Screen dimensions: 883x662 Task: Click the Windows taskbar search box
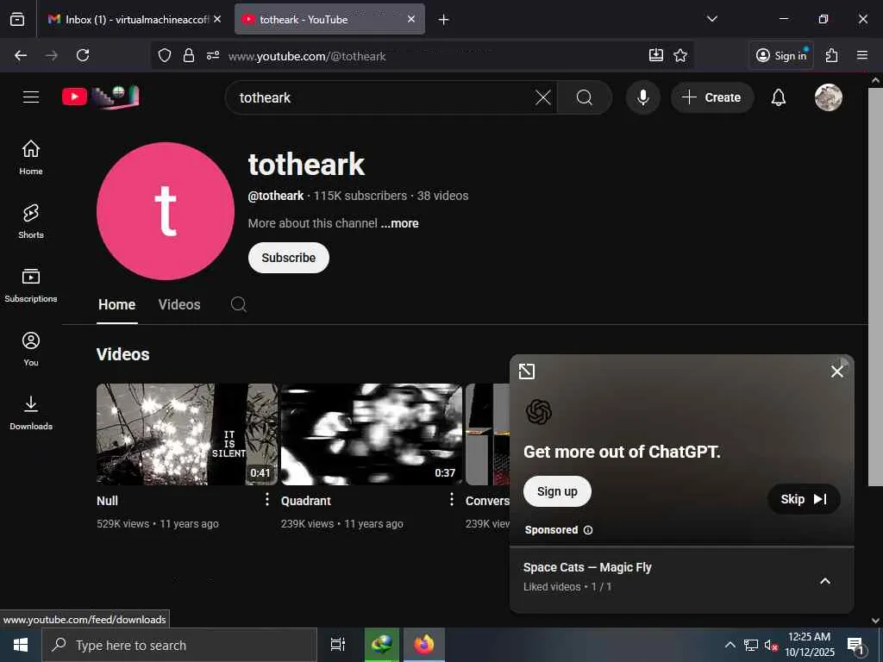(x=179, y=645)
